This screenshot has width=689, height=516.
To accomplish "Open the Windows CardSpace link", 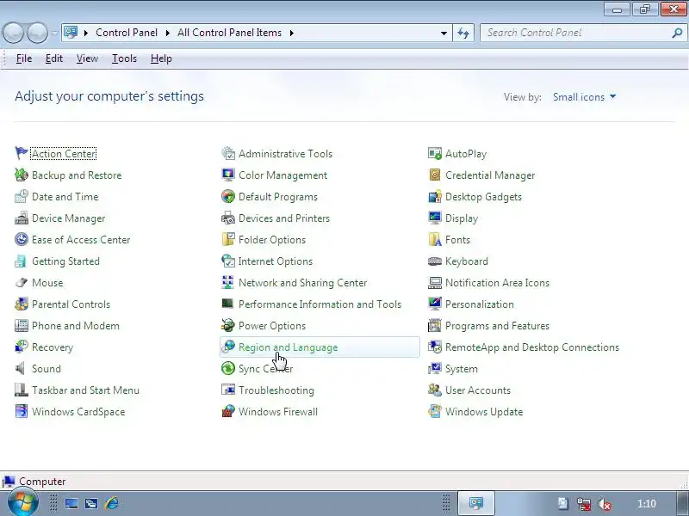I will 78,412.
